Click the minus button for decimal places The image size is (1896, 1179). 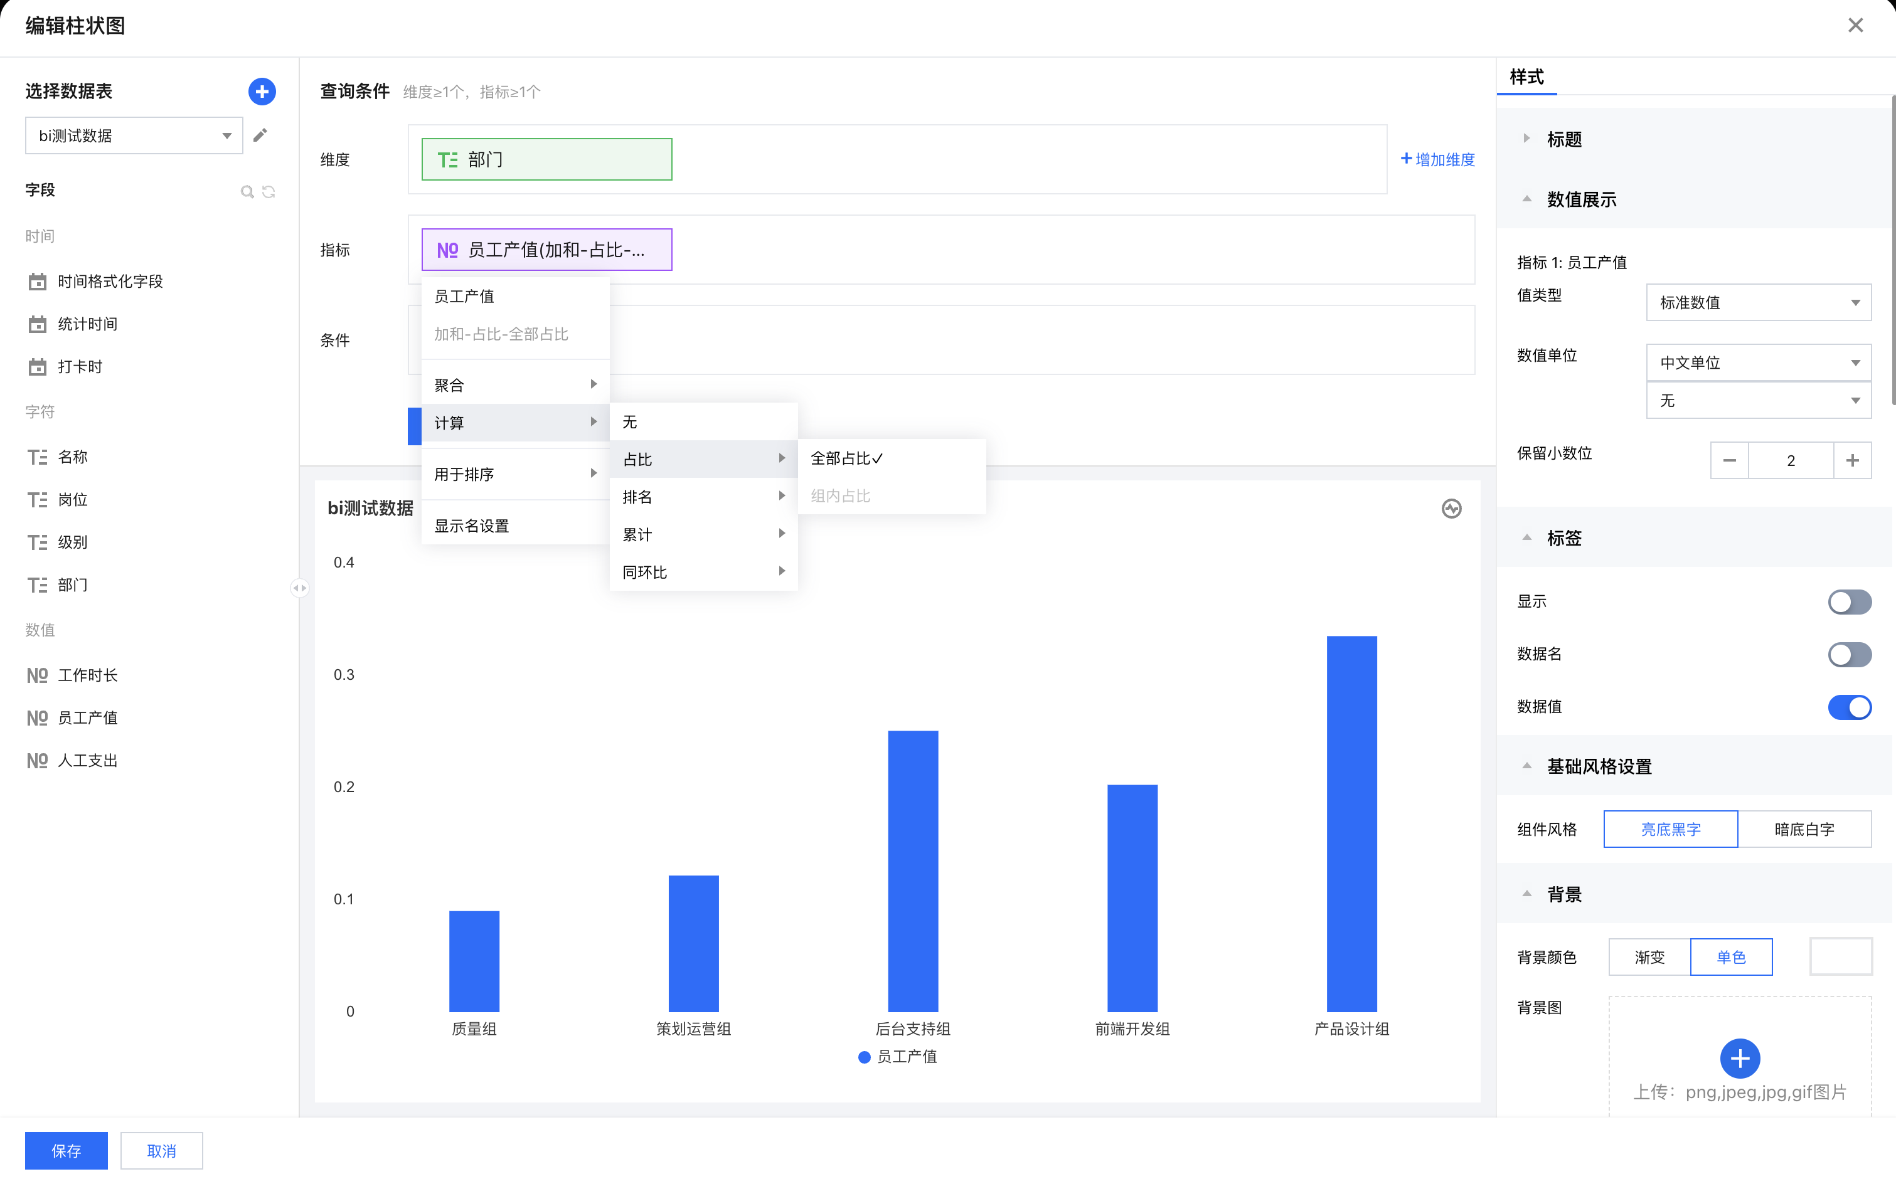[x=1729, y=460]
